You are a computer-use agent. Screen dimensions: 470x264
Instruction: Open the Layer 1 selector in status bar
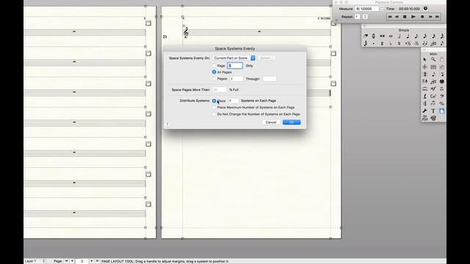point(35,261)
